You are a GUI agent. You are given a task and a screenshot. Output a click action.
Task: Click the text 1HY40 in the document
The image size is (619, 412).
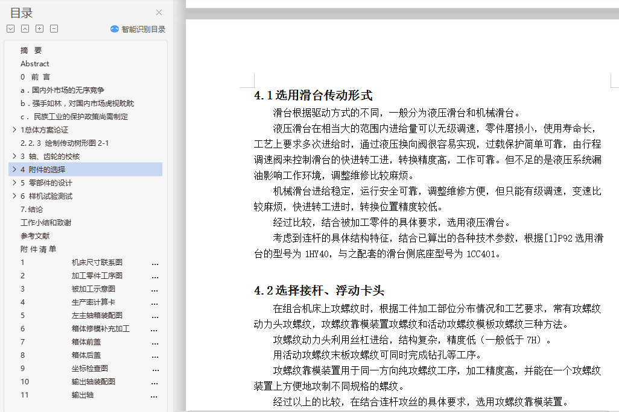click(317, 254)
